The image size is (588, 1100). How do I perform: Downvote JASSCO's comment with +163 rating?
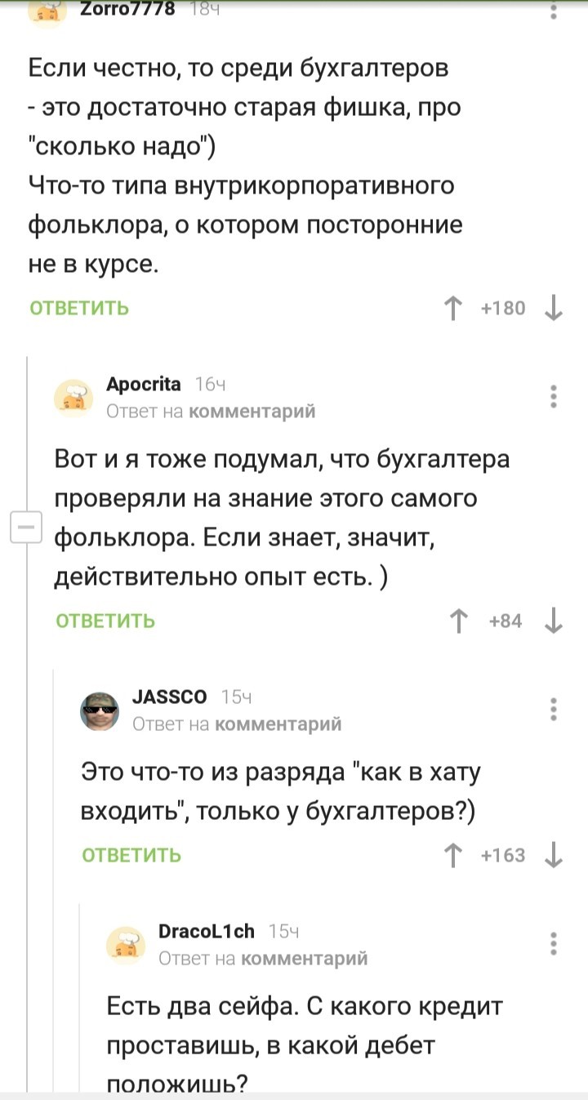pos(554,855)
